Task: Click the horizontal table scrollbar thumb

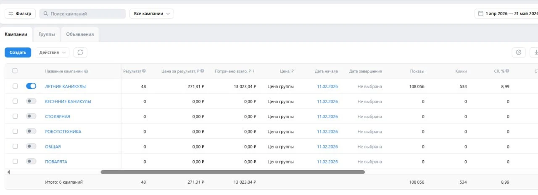Action: 233,172
